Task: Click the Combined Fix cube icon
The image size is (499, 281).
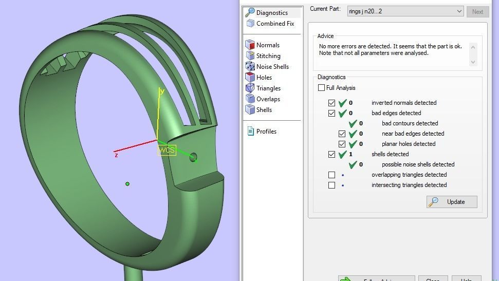Action: [x=250, y=23]
